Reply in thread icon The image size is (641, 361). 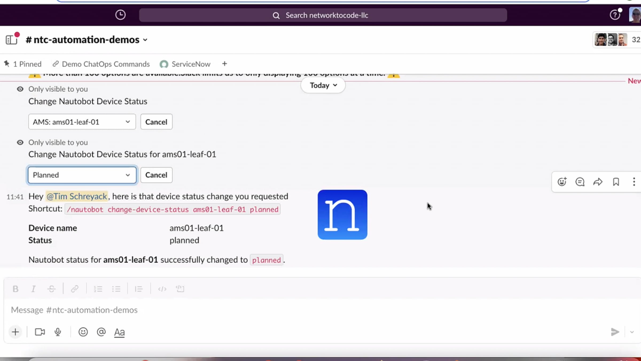coord(580,182)
